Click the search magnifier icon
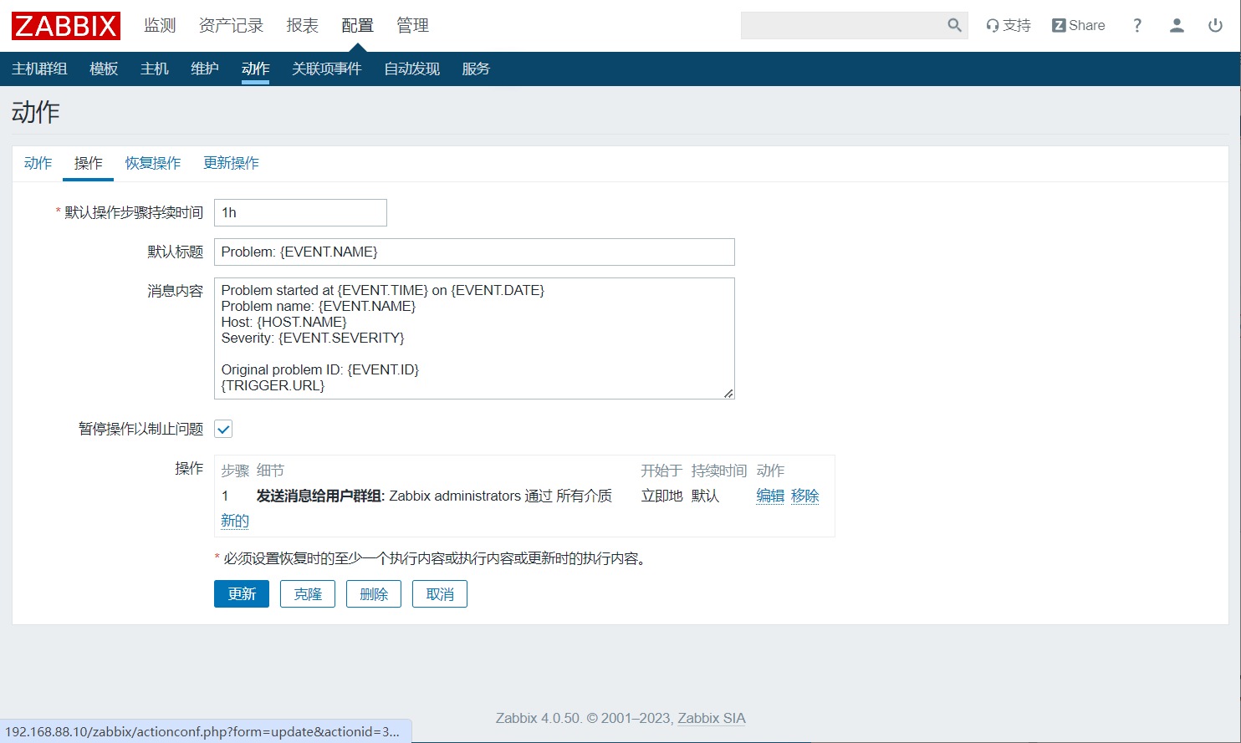 pyautogui.click(x=954, y=25)
